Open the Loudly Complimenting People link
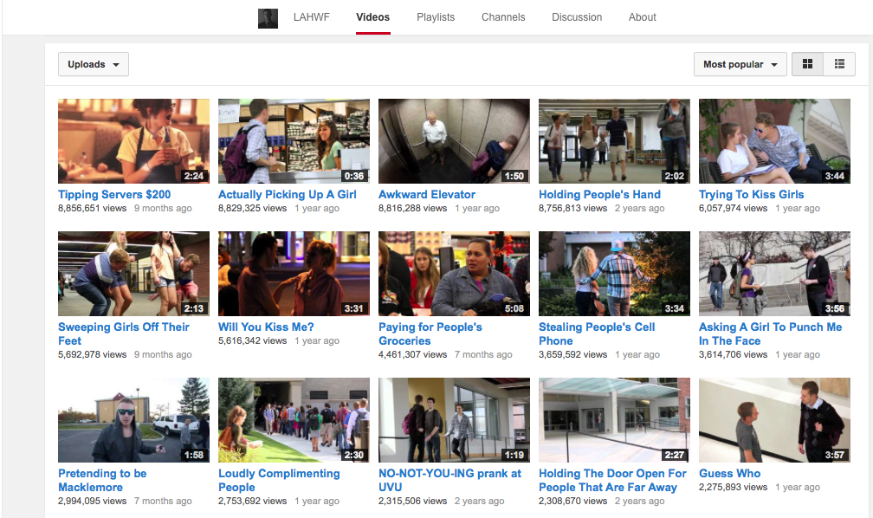The width and height of the screenshot is (873, 518). [279, 480]
